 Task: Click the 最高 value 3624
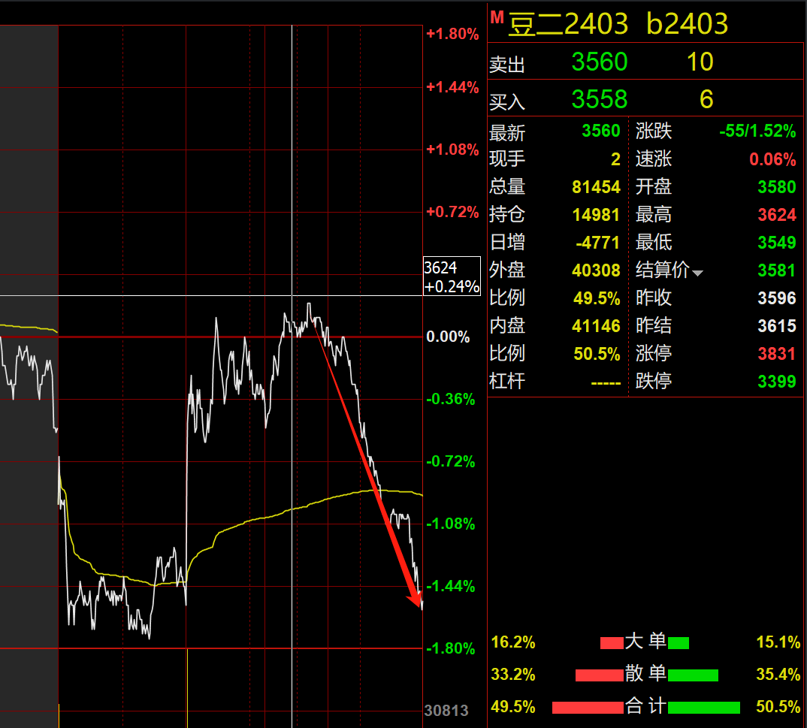(x=776, y=215)
